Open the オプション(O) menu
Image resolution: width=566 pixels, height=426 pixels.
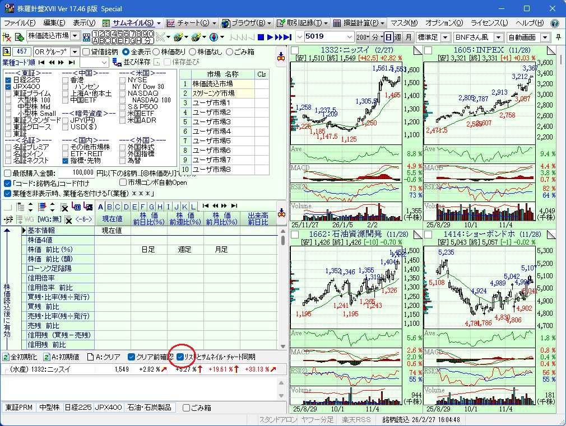point(444,23)
